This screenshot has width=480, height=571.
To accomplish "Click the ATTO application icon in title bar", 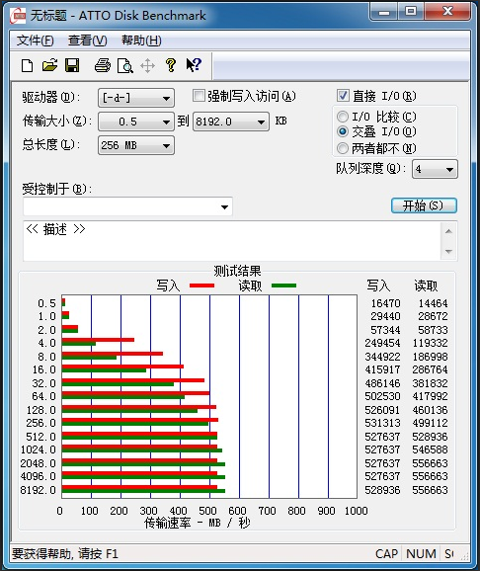I will pyautogui.click(x=18, y=15).
